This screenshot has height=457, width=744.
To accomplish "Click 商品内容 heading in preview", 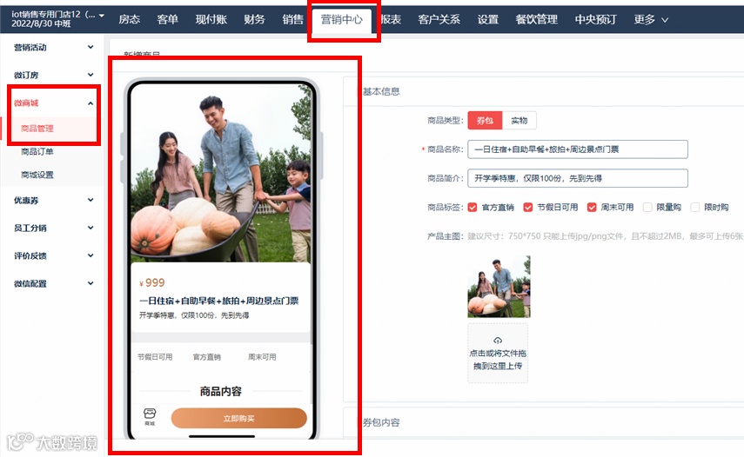I will point(221,391).
